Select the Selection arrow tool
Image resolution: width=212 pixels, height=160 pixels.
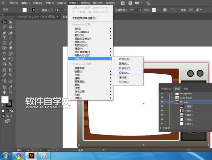[4, 22]
